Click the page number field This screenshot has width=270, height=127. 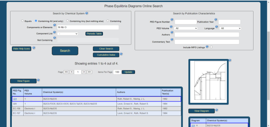pyautogui.click(x=78, y=72)
